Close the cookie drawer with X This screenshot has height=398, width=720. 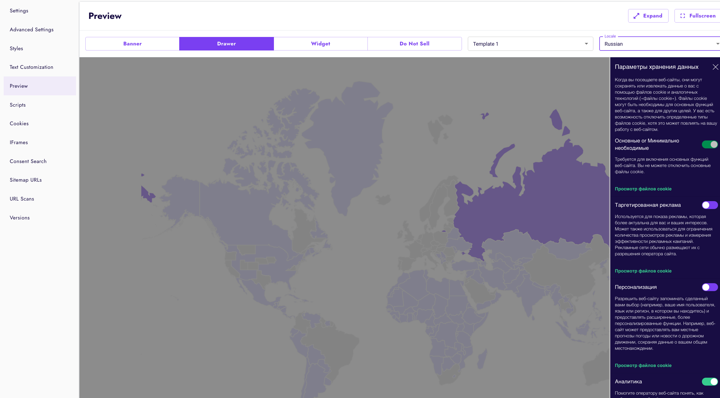[715, 67]
